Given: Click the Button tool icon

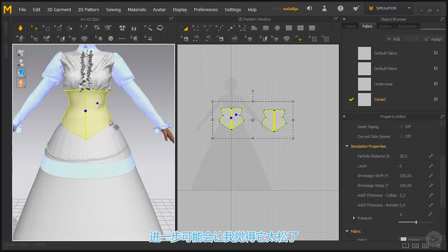Looking at the screenshot, I should coord(111,38).
